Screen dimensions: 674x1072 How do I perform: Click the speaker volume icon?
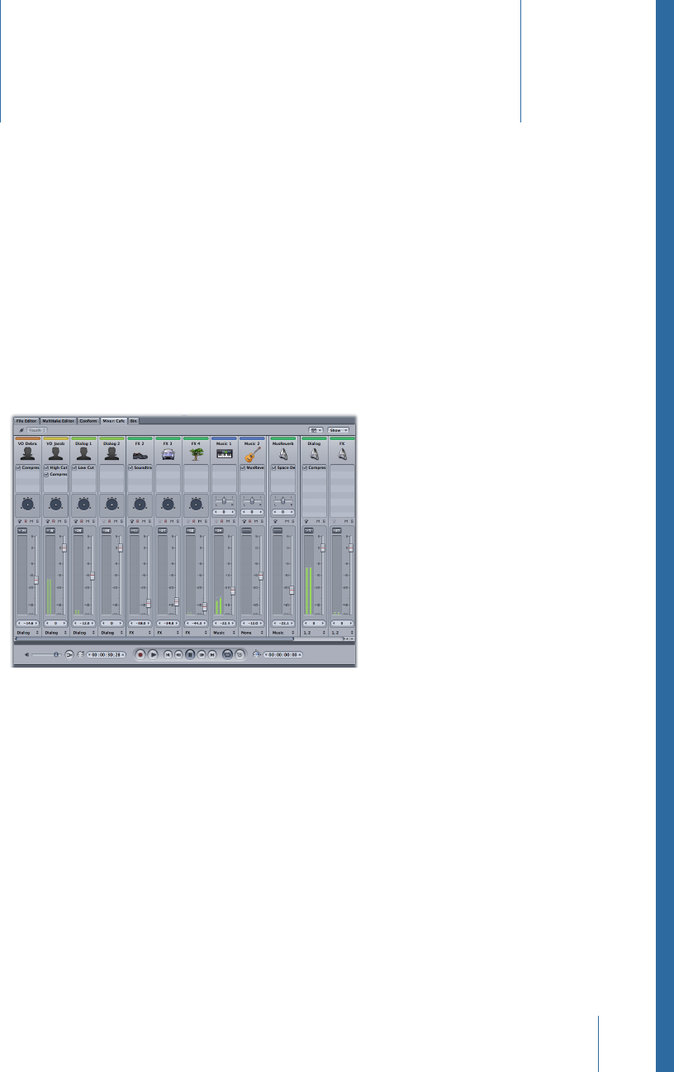[26, 653]
